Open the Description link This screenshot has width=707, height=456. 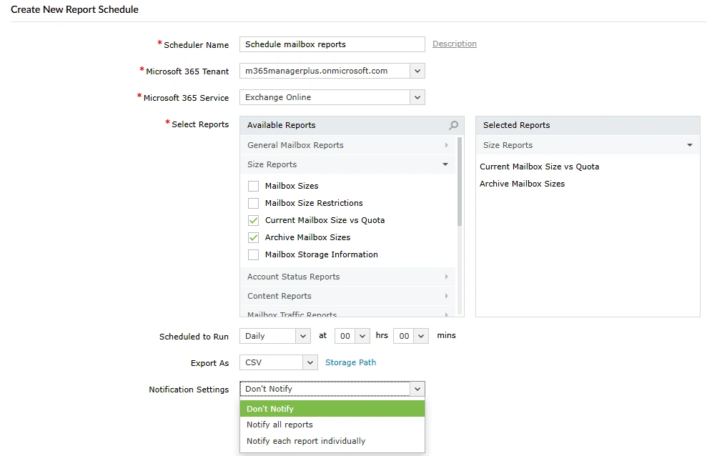454,44
